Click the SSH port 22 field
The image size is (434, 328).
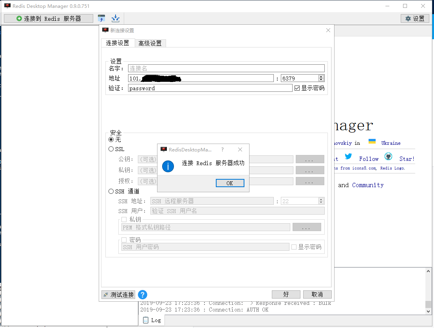tap(300, 201)
